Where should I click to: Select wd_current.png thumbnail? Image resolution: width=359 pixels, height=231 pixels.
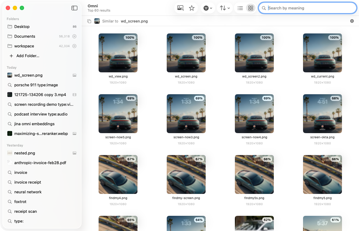(x=322, y=53)
